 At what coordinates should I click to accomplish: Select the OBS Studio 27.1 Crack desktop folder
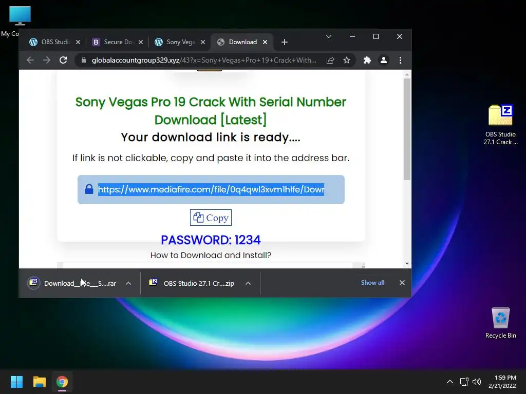click(500, 124)
